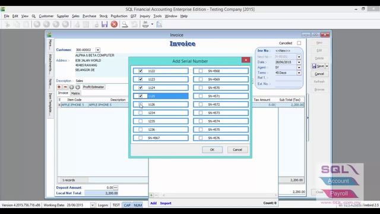Open the Next No dropdown

click(299, 57)
